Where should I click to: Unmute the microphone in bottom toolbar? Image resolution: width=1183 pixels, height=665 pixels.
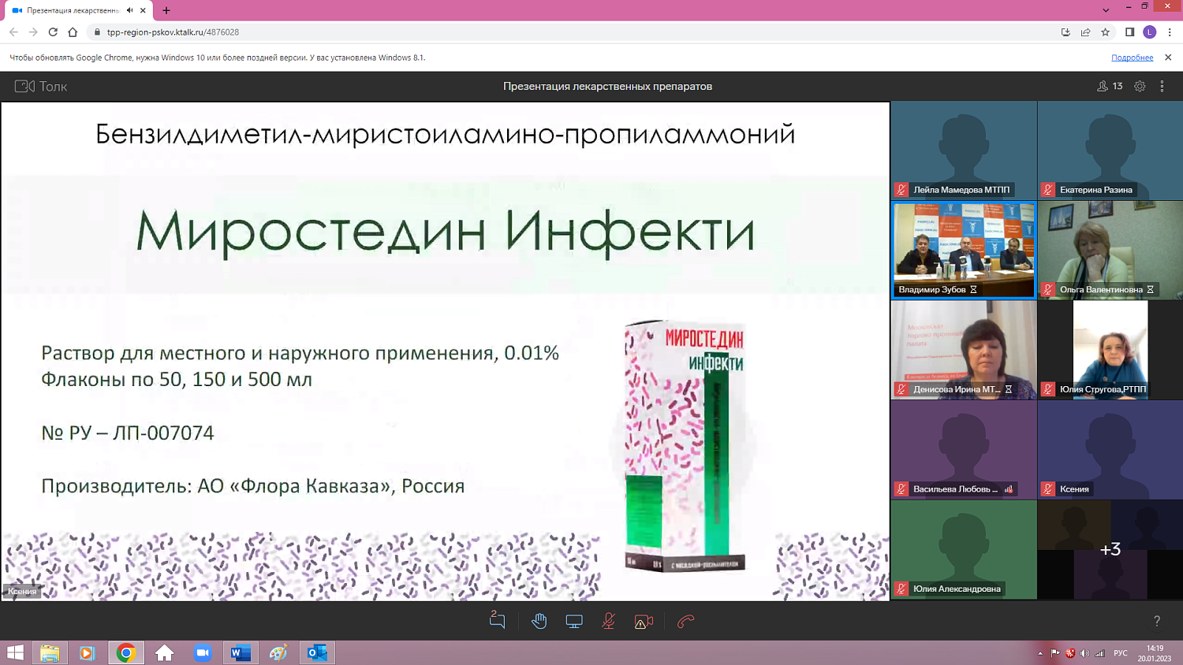609,622
